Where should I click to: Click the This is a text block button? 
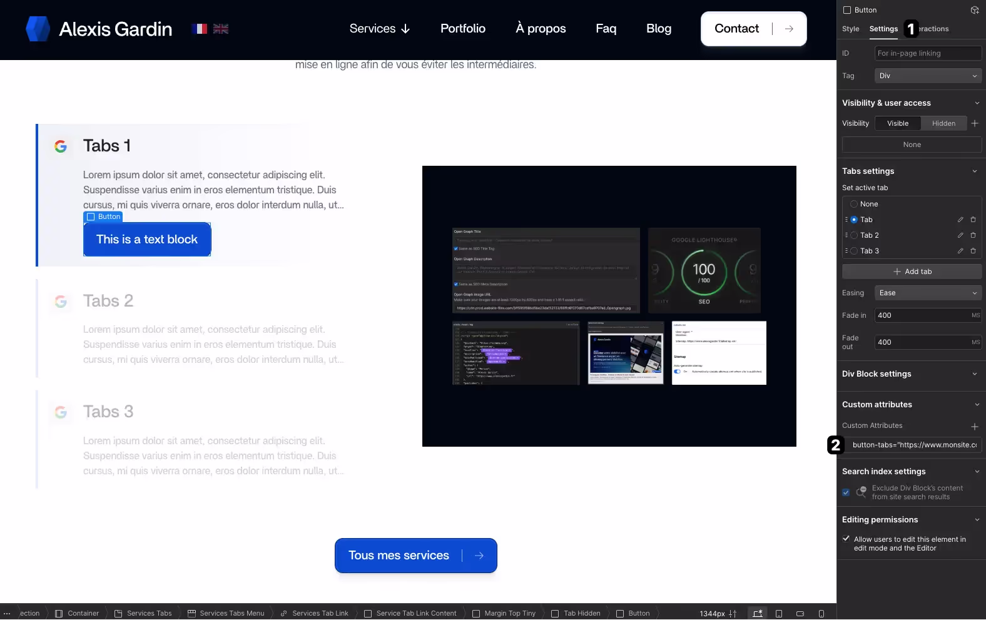(x=147, y=240)
